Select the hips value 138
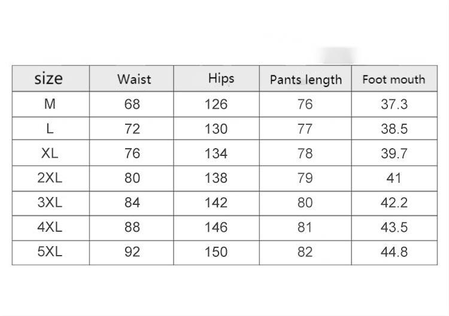 pos(216,177)
